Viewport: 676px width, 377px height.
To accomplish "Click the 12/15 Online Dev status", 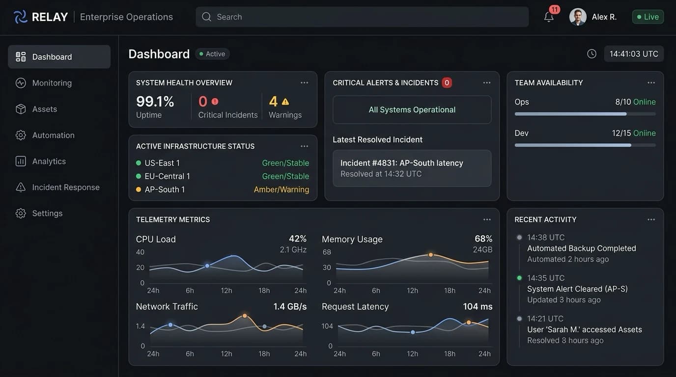I will tap(634, 133).
